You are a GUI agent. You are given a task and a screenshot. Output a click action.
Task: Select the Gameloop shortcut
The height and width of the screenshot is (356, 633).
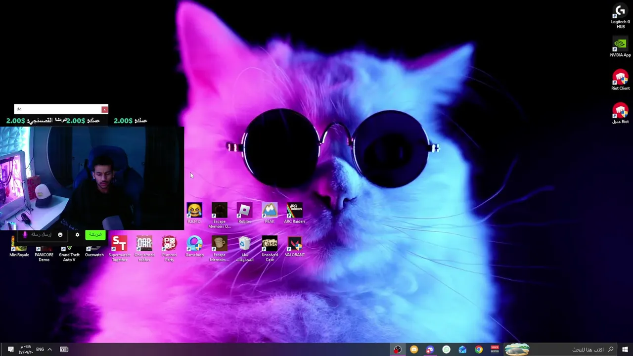tap(194, 247)
